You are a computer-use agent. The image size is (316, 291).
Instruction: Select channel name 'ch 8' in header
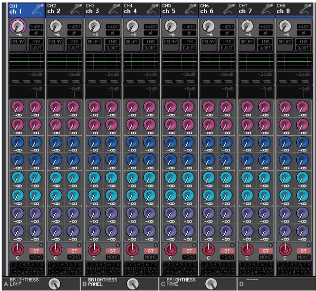click(283, 11)
